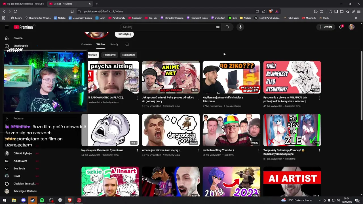Open options for Twoje Arty Potrzebują Pomocy
Screen dimensions: 363x204
319,151
